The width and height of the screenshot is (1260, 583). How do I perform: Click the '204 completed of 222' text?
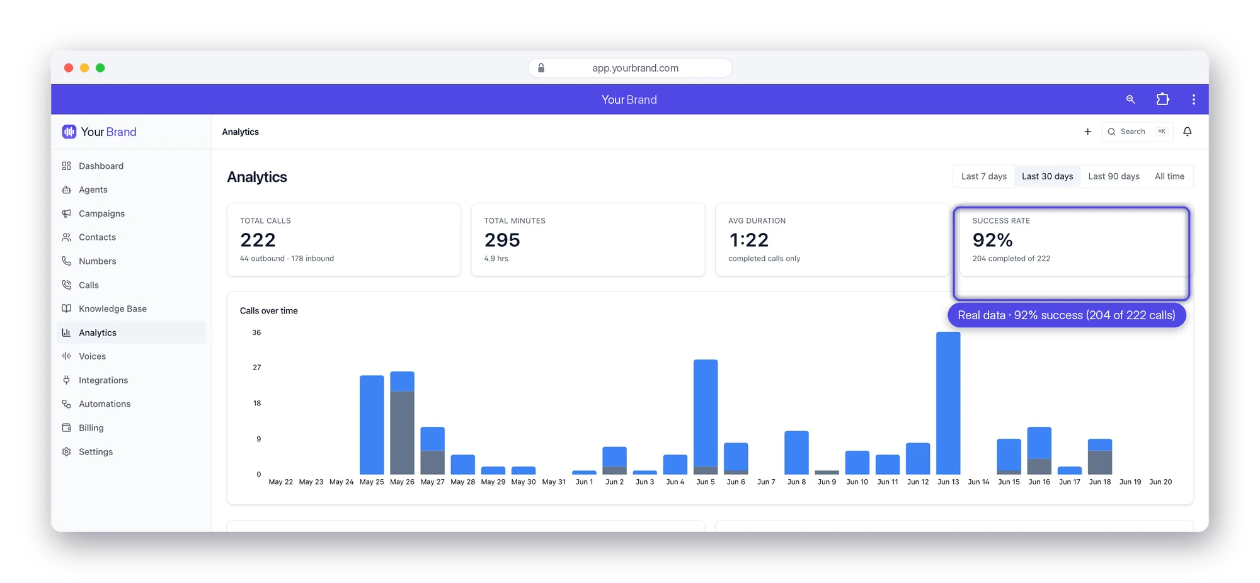[x=1011, y=259]
